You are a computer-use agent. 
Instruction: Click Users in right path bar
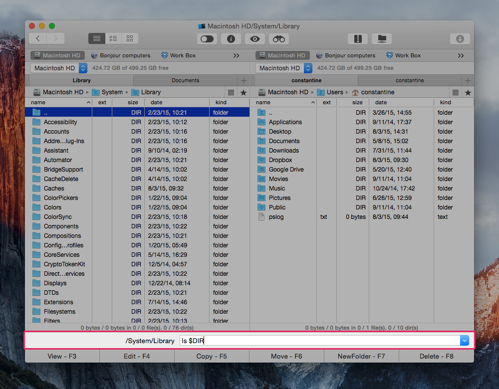(330, 92)
